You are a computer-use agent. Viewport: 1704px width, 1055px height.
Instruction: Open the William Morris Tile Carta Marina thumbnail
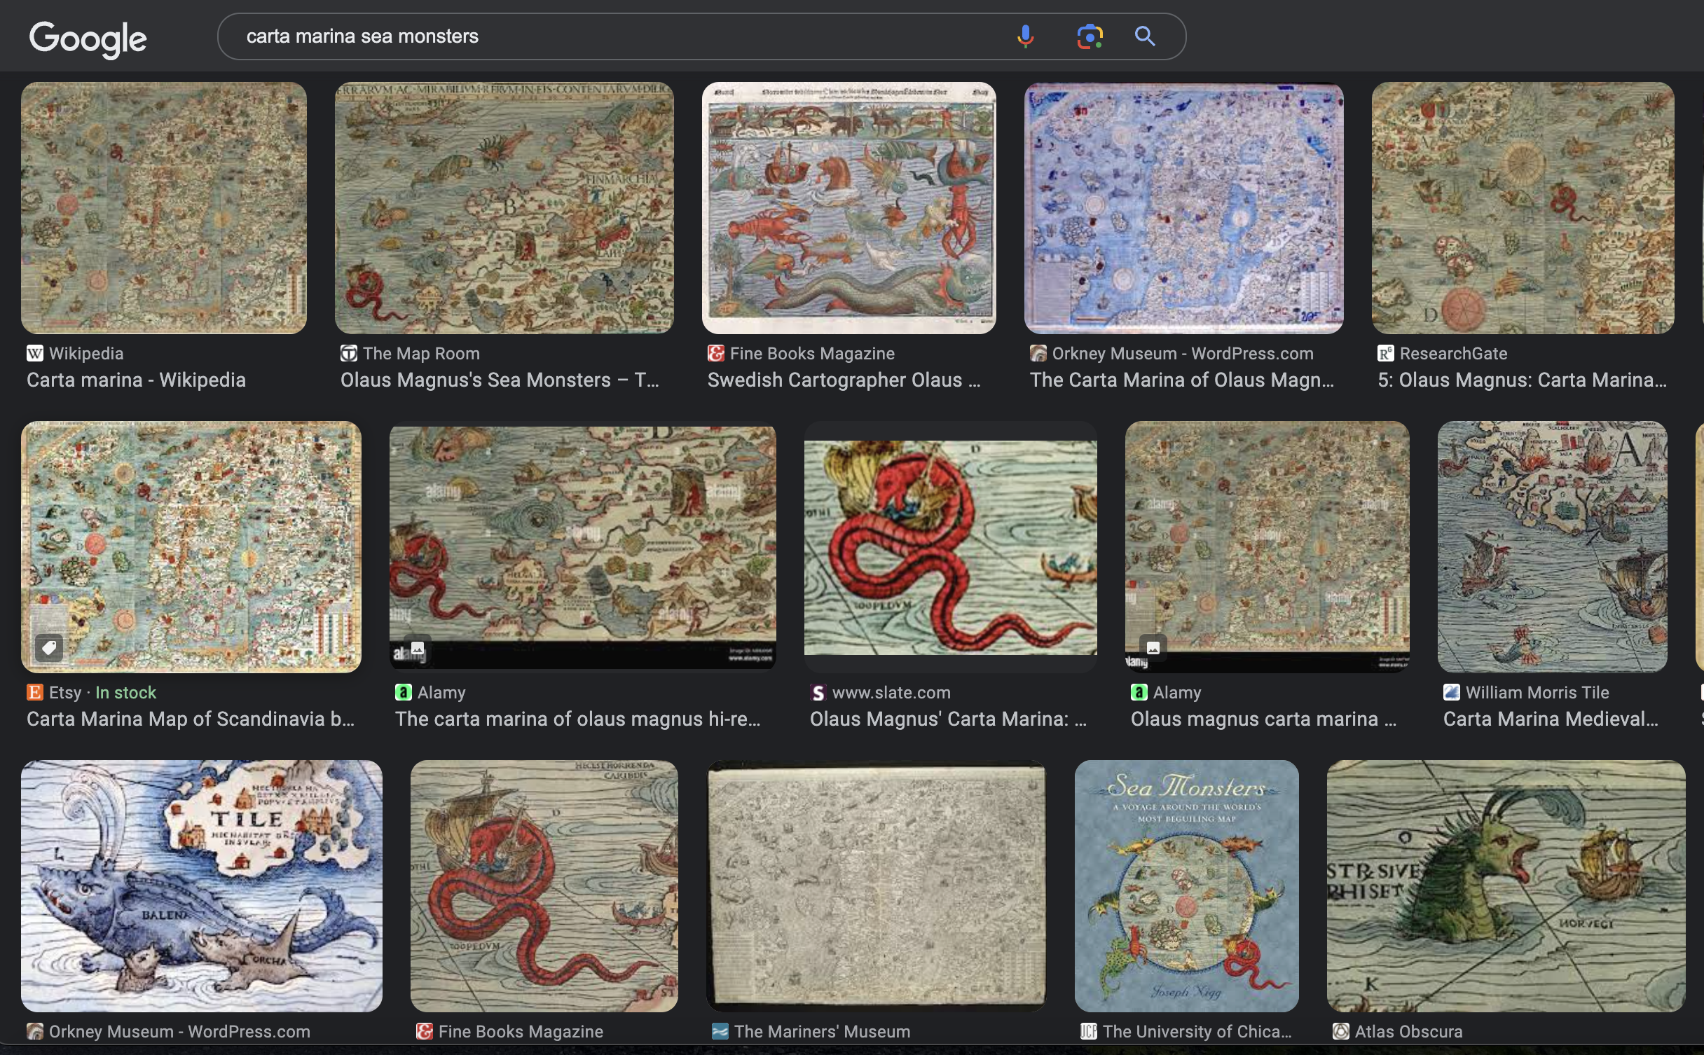click(1552, 547)
